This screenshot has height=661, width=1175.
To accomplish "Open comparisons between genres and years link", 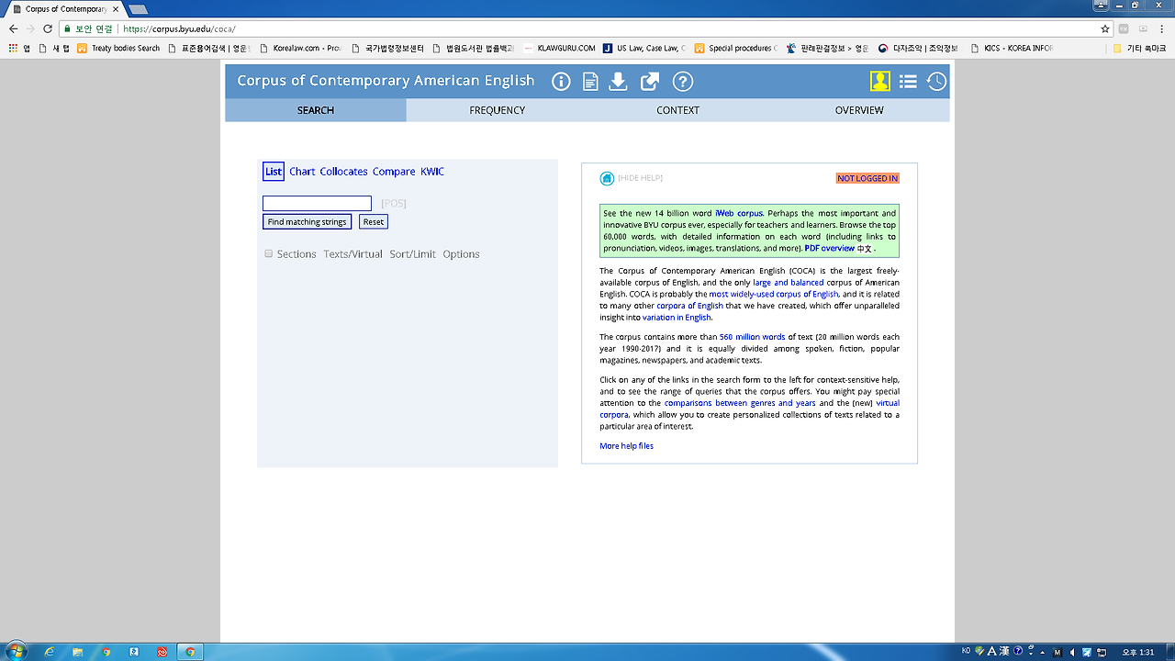I will pos(740,403).
